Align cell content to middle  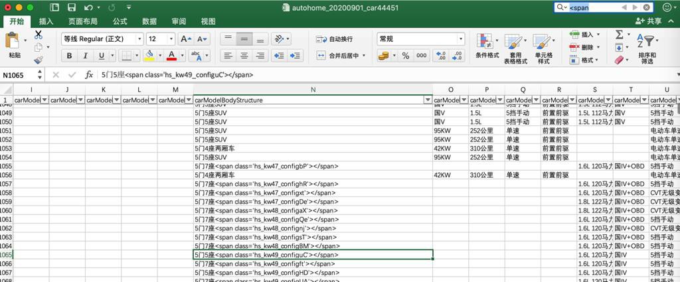[244, 39]
